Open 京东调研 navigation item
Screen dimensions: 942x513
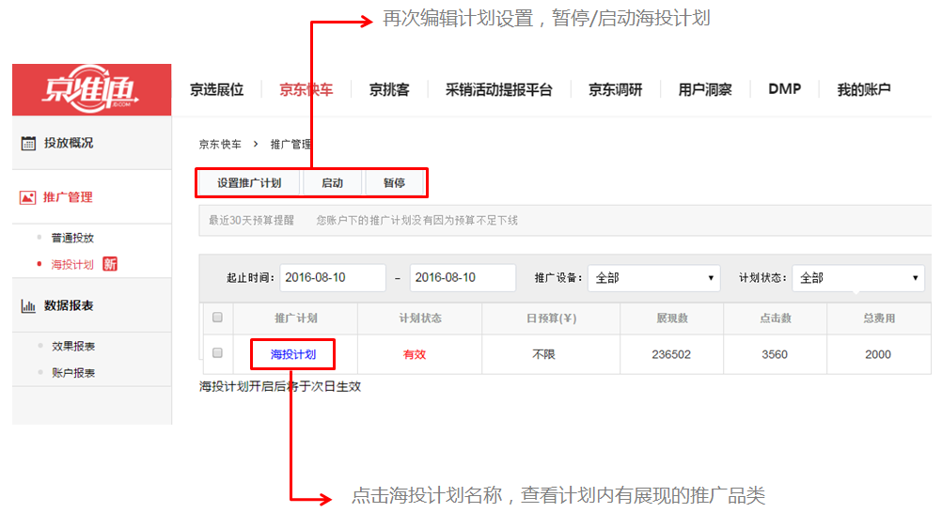tap(615, 90)
